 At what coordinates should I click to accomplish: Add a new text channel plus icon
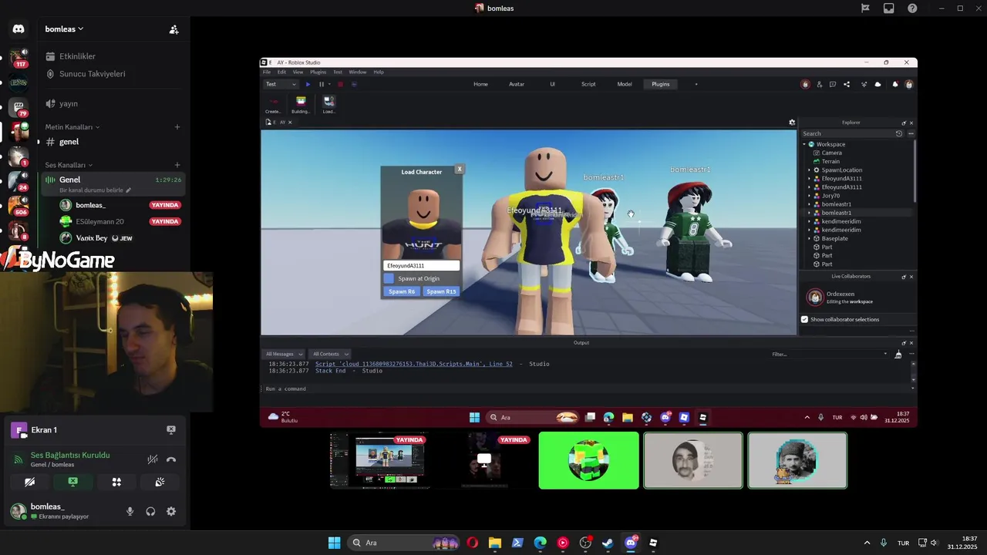click(177, 126)
